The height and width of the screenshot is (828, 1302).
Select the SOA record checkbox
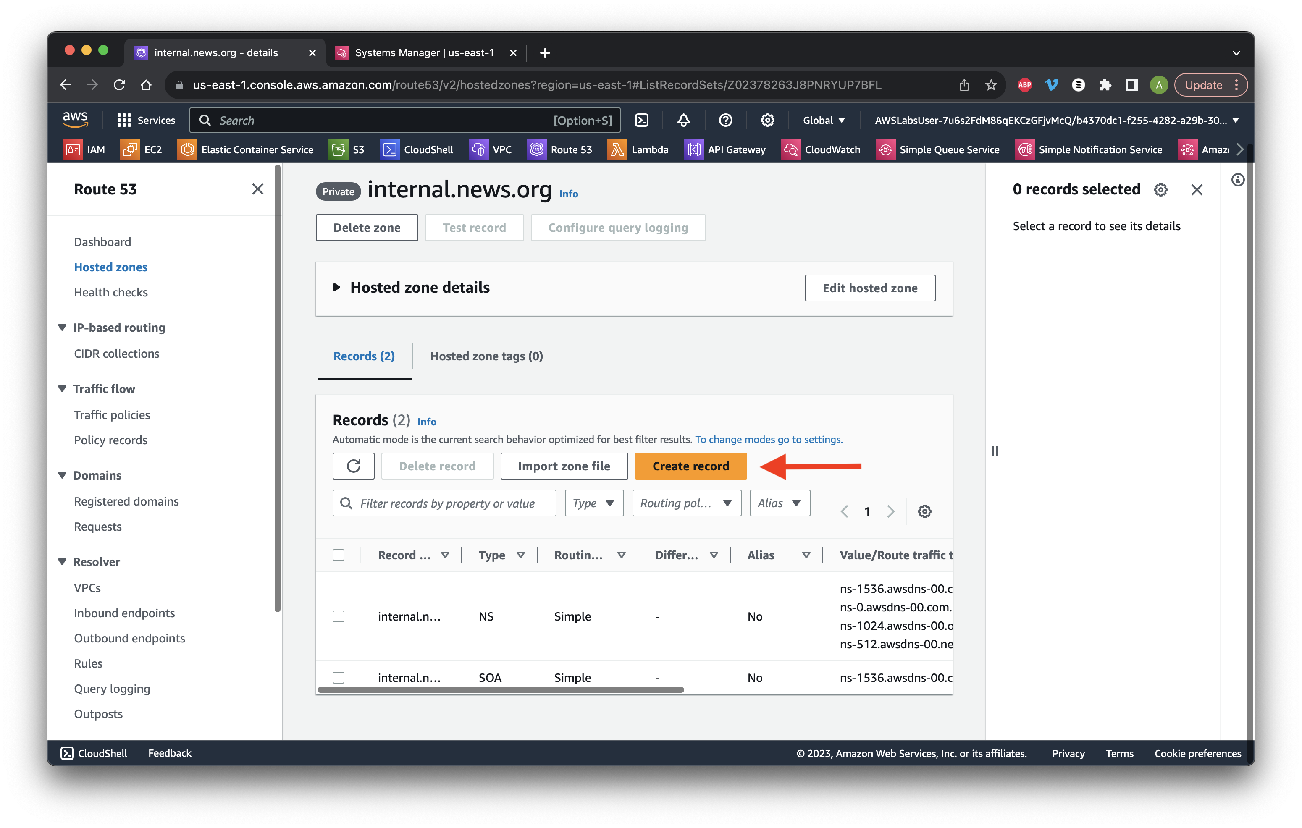coord(339,677)
